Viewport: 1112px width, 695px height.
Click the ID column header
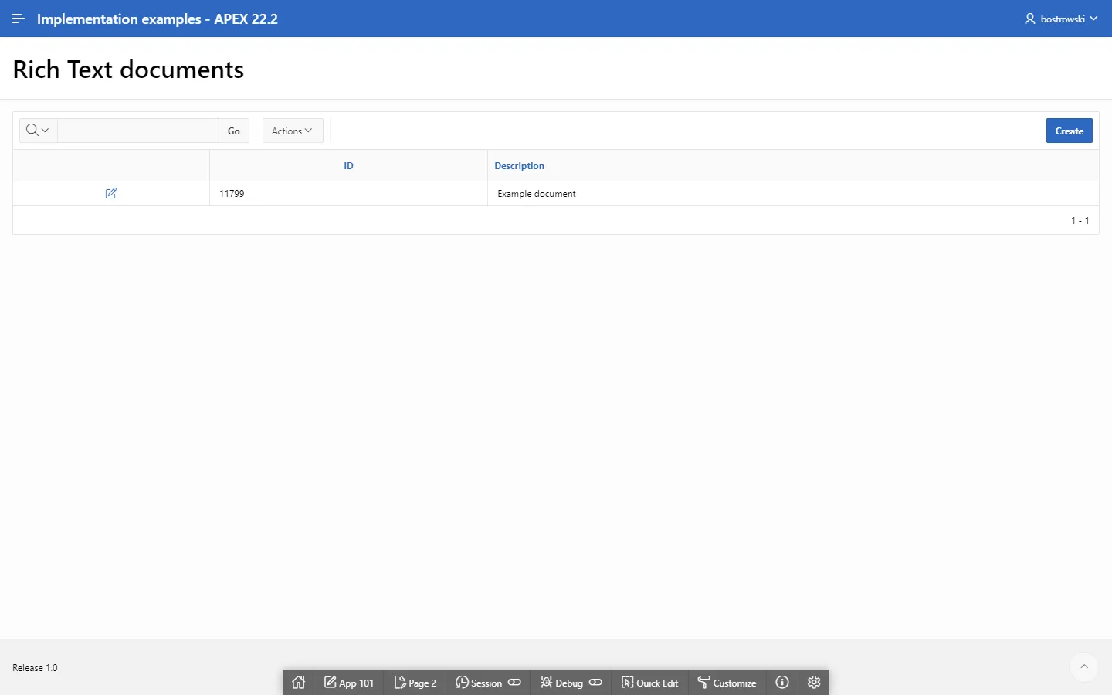[348, 166]
